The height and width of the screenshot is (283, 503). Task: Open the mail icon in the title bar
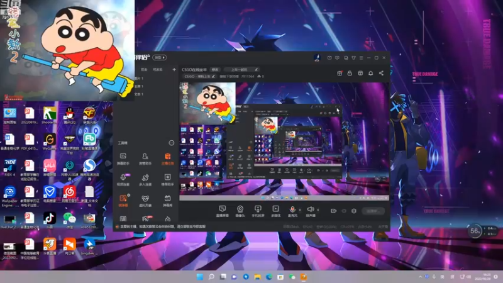pyautogui.click(x=329, y=58)
